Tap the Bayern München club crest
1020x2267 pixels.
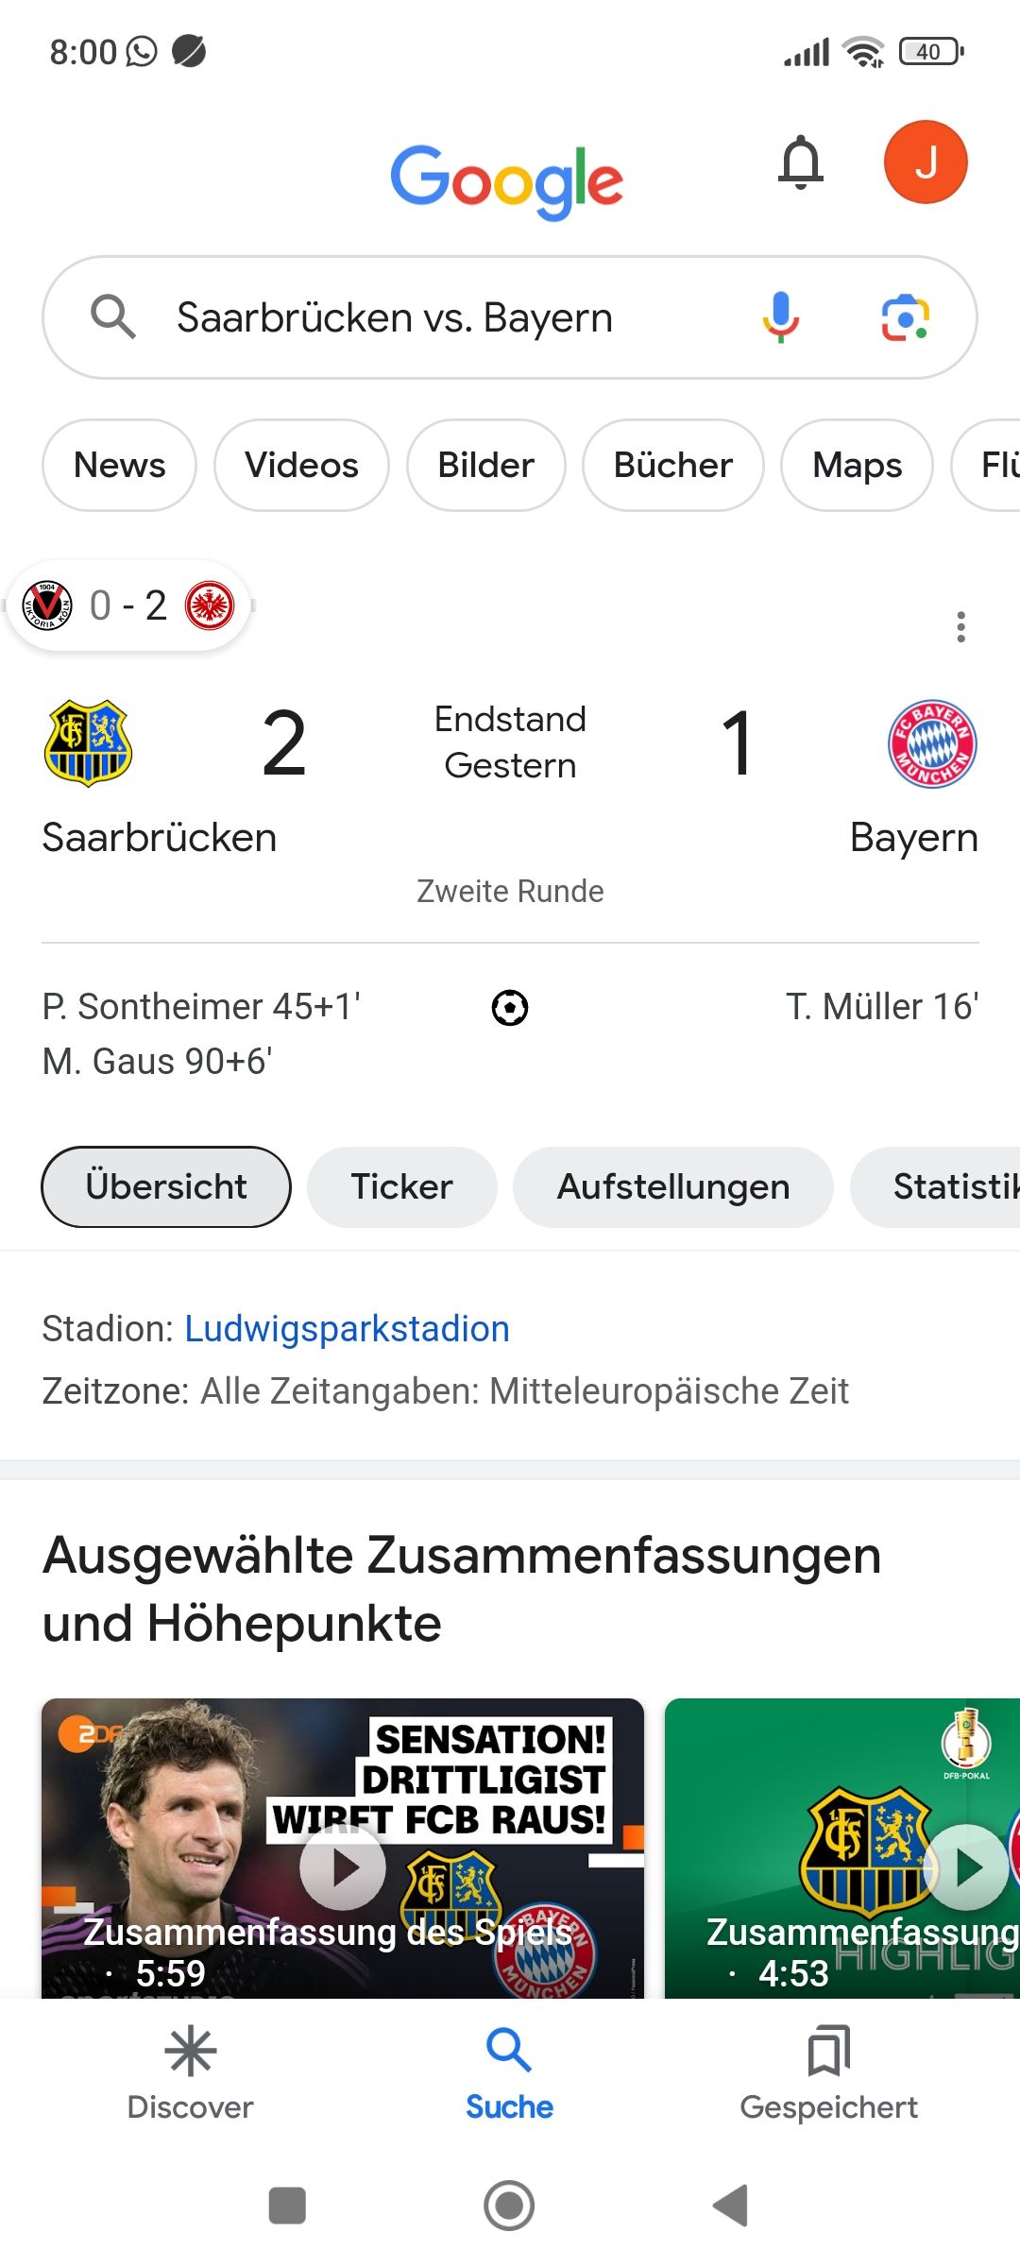pyautogui.click(x=932, y=743)
